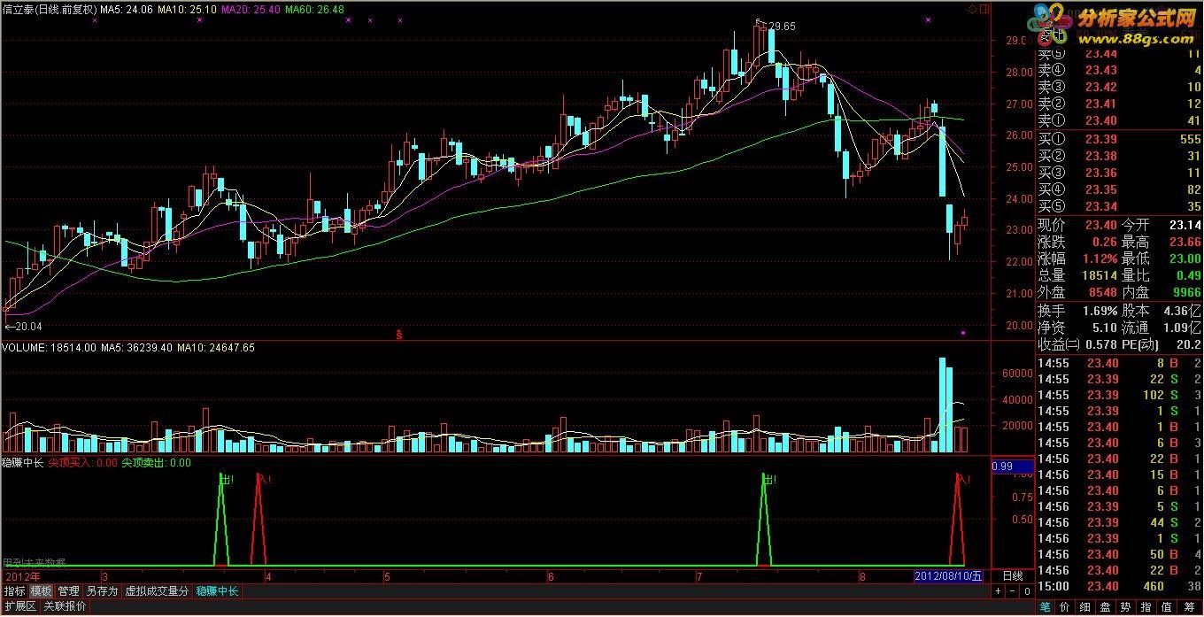Zoom in with the plus button
Image resolution: width=1204 pixels, height=617 pixels.
pyautogui.click(x=998, y=590)
